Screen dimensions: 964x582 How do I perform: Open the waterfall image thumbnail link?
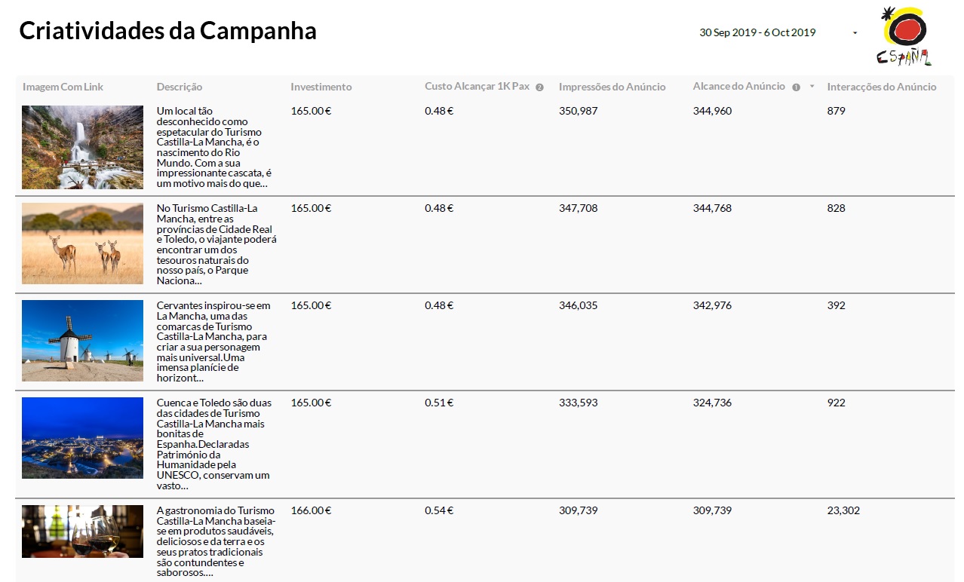click(x=82, y=147)
